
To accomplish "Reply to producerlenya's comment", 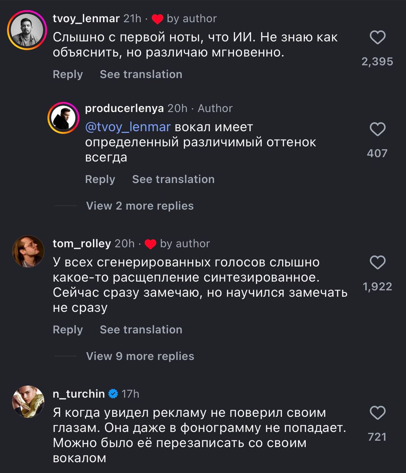I will point(100,179).
